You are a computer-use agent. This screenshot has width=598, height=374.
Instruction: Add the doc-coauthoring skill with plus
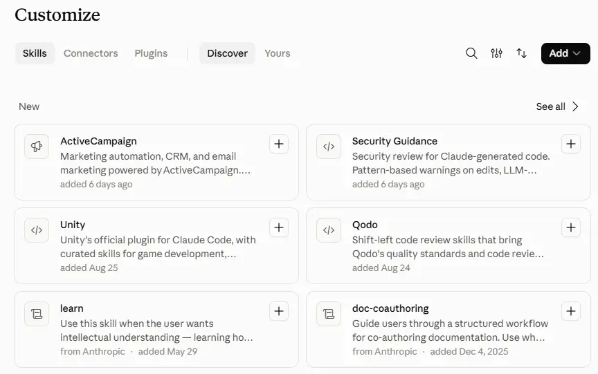(x=571, y=311)
